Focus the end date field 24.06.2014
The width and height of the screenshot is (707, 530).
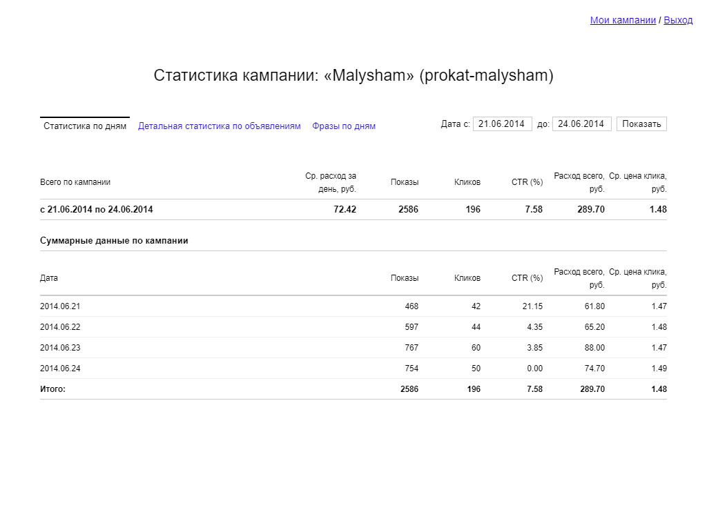pos(581,124)
